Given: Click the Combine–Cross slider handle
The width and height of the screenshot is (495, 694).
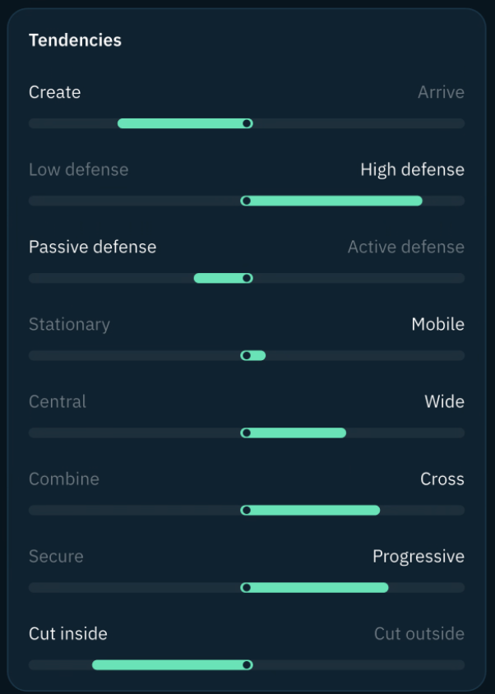Looking at the screenshot, I should pyautogui.click(x=247, y=511).
